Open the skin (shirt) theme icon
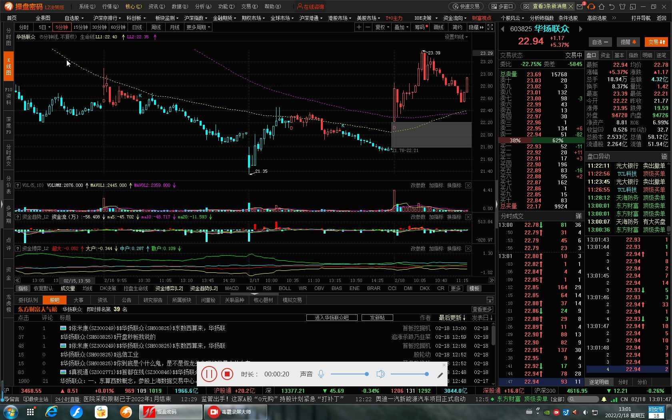 622,6
